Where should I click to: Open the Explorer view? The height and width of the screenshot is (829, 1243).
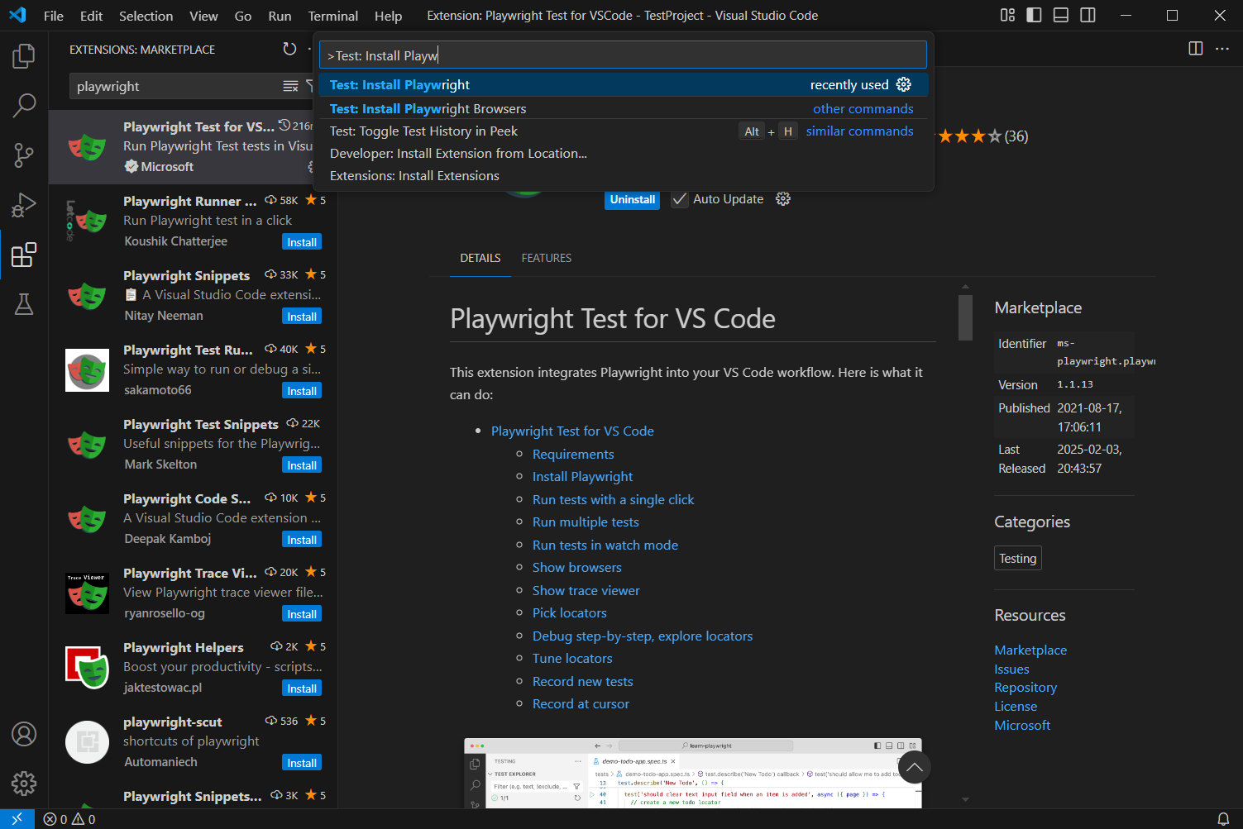tap(24, 55)
